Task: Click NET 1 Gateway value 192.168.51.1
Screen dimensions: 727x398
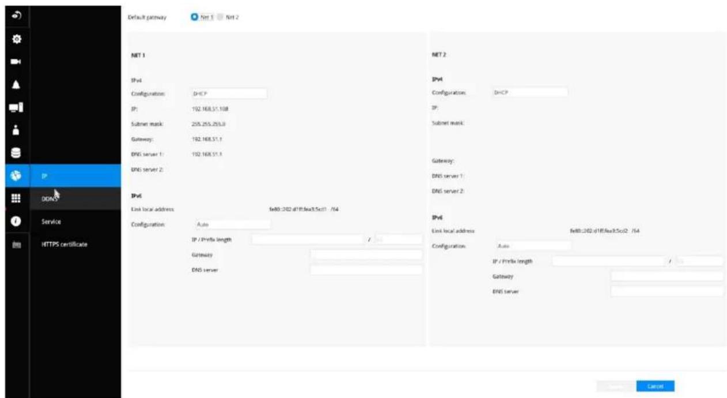Action: coord(207,139)
